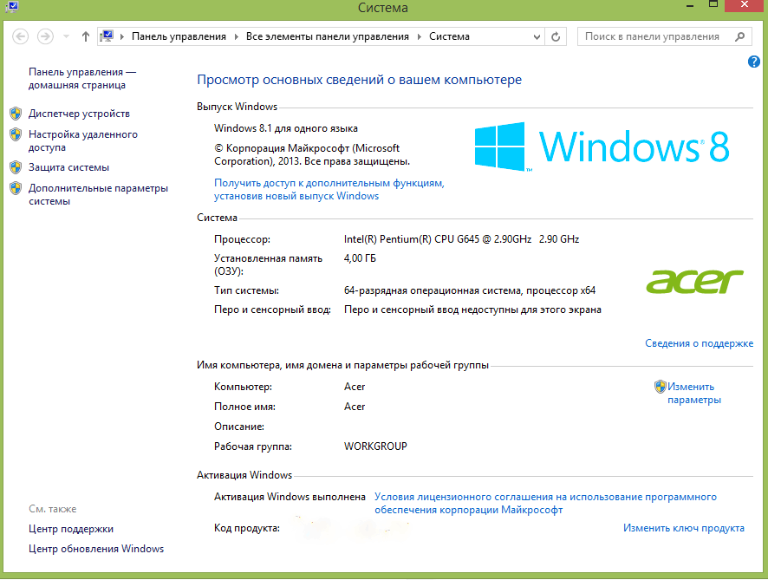Maximize the Система window
Screen dimensions: 768x580
click(713, 5)
